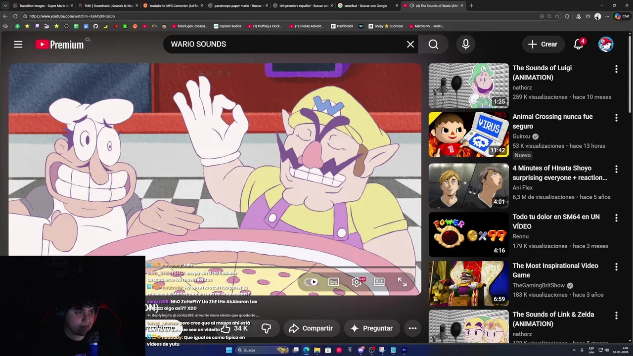Image resolution: width=633 pixels, height=356 pixels.
Task: Open options for Sounds of Link & Zelda
Action: click(616, 316)
